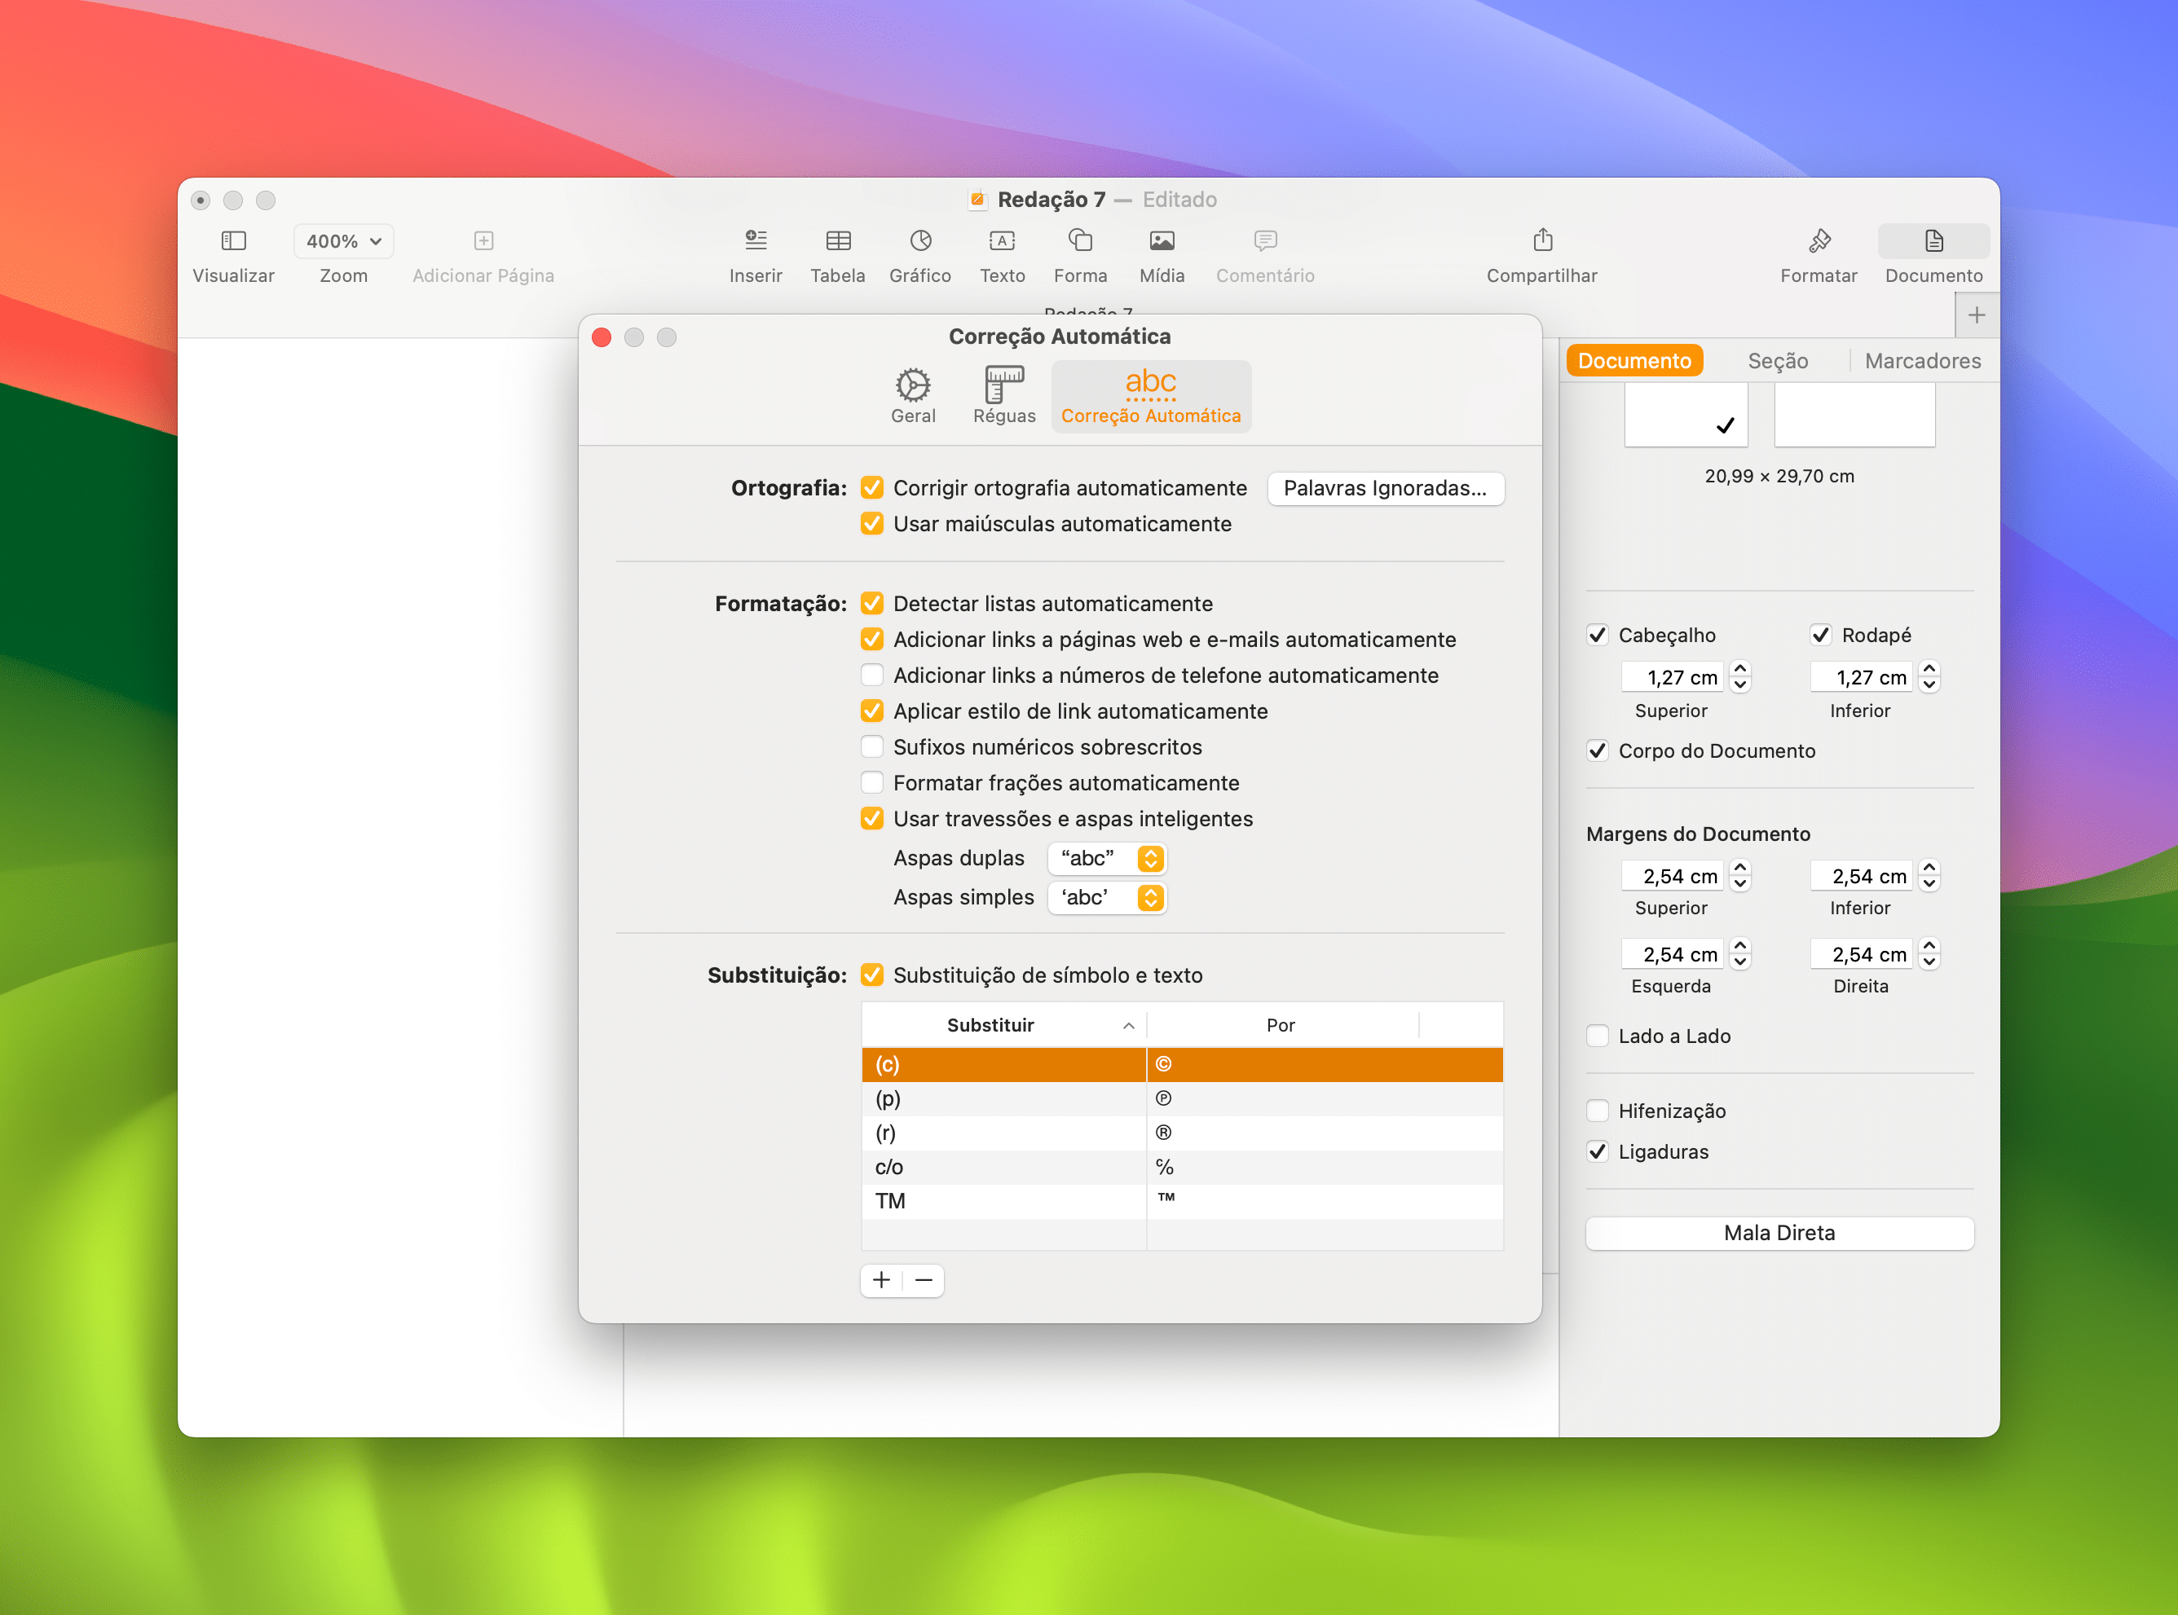Screen dimensions: 2178x1615
Task: Click the Palavras Ignoradas button
Action: (x=1386, y=488)
